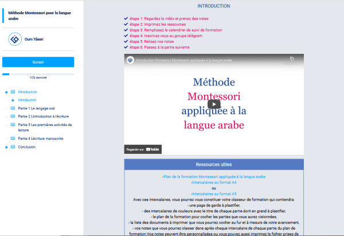Image resolution: width=344 pixels, height=236 pixels.
Task: Click the book icon beside top-level Introduction
Action: pyautogui.click(x=13, y=92)
